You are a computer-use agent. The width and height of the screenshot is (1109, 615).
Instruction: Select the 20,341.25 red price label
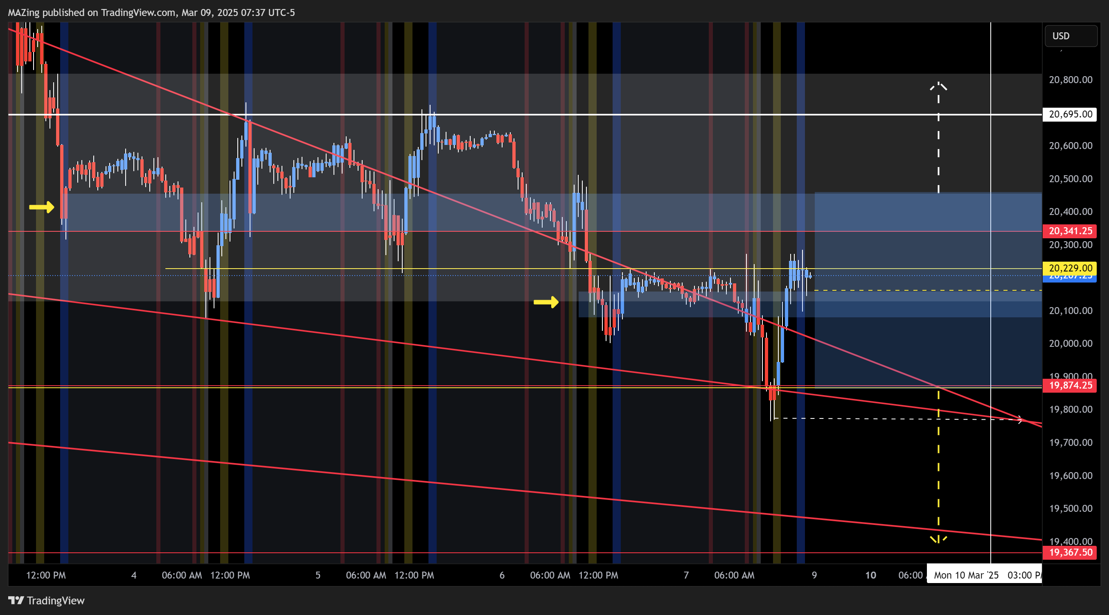tap(1069, 231)
